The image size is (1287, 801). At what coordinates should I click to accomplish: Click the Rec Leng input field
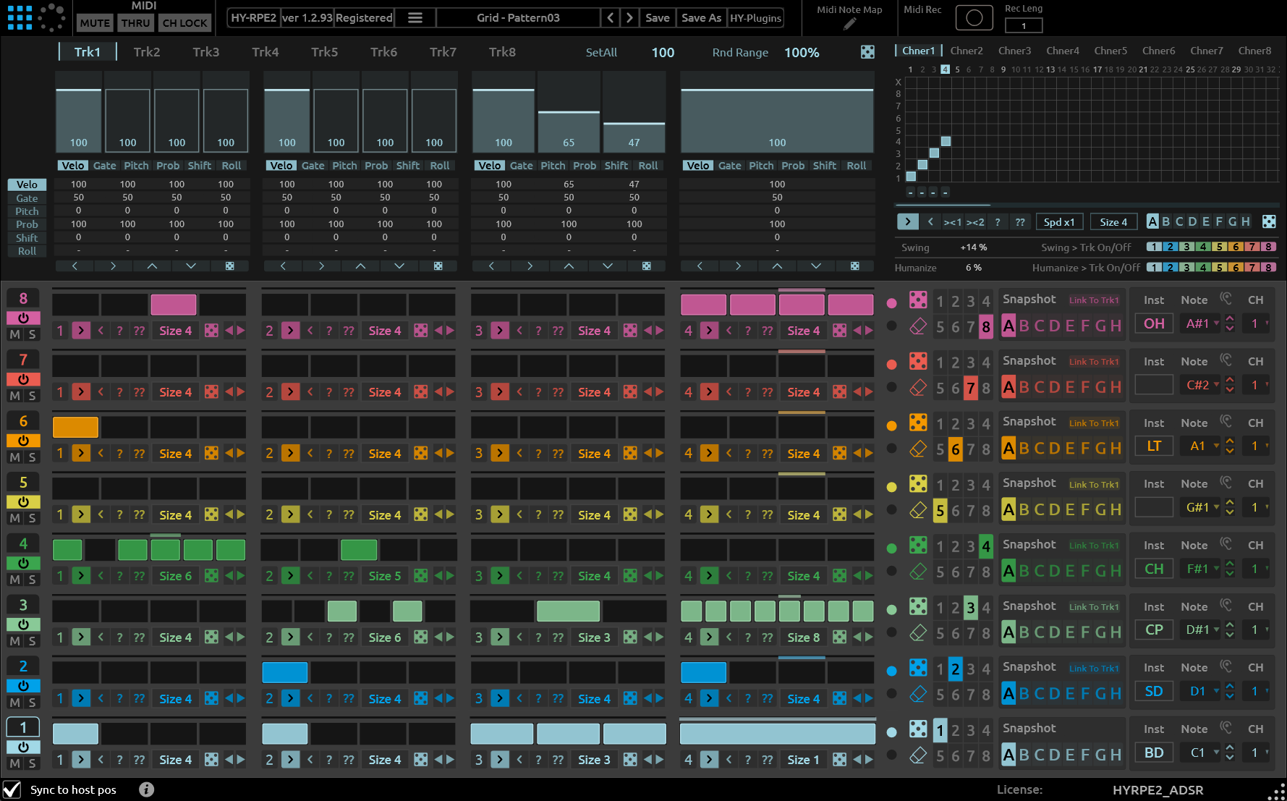(1023, 26)
